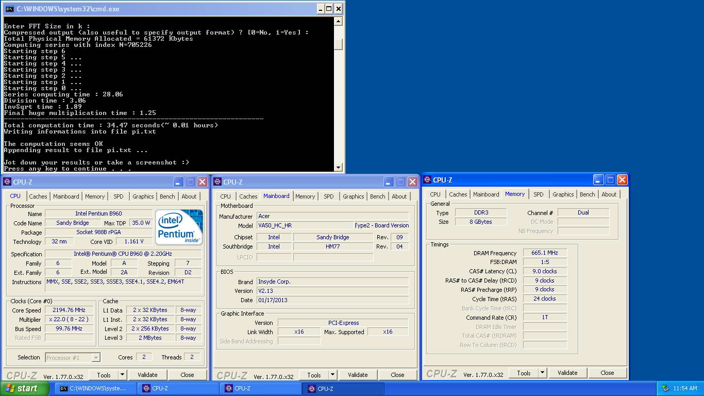Open Bench tab in Mainboard window
Screen dimensions: 704x396
(x=378, y=196)
